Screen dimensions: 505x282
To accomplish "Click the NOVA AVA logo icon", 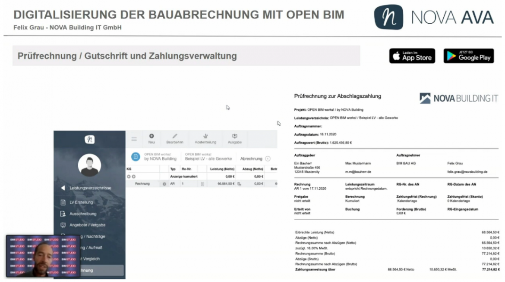I will (x=388, y=17).
